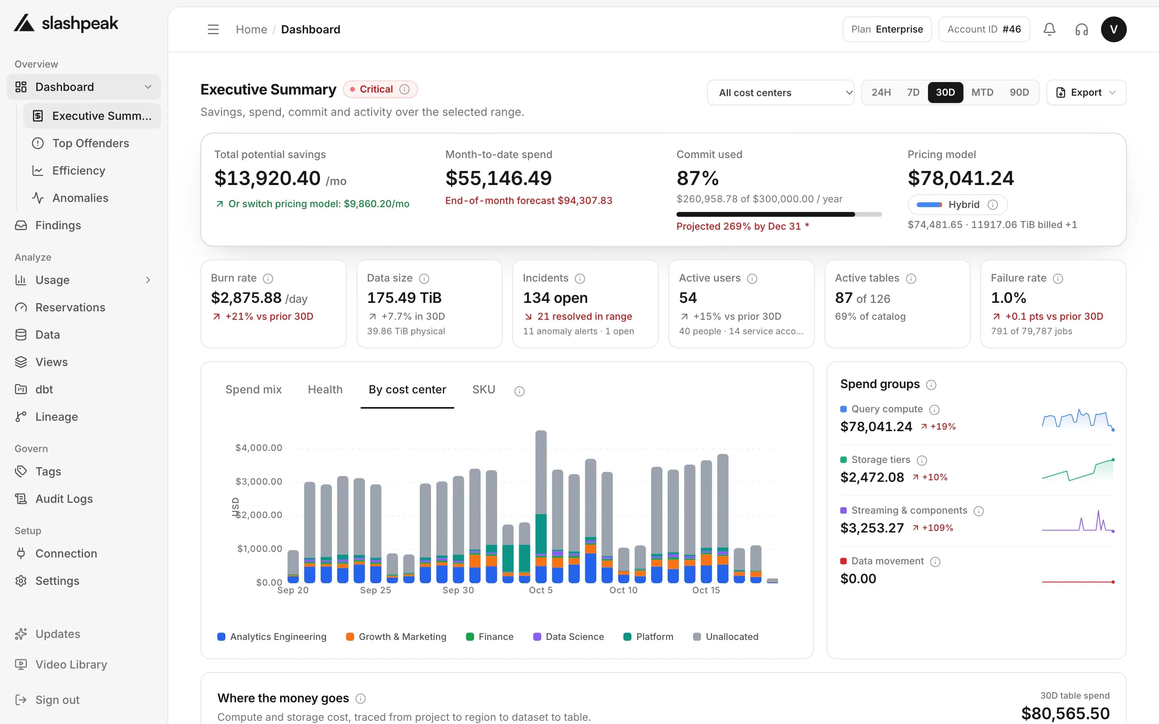Open Settings page

click(84, 581)
